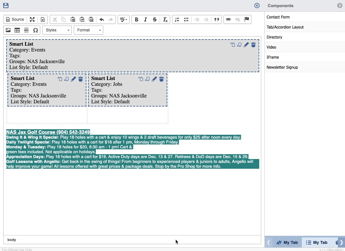
Task: Insert an image
Action: tap(8, 30)
